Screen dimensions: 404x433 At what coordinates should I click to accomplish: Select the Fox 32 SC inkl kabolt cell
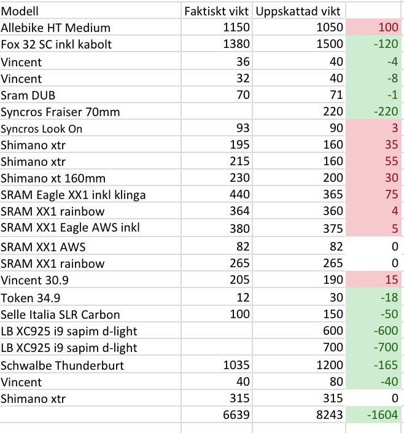90,44
